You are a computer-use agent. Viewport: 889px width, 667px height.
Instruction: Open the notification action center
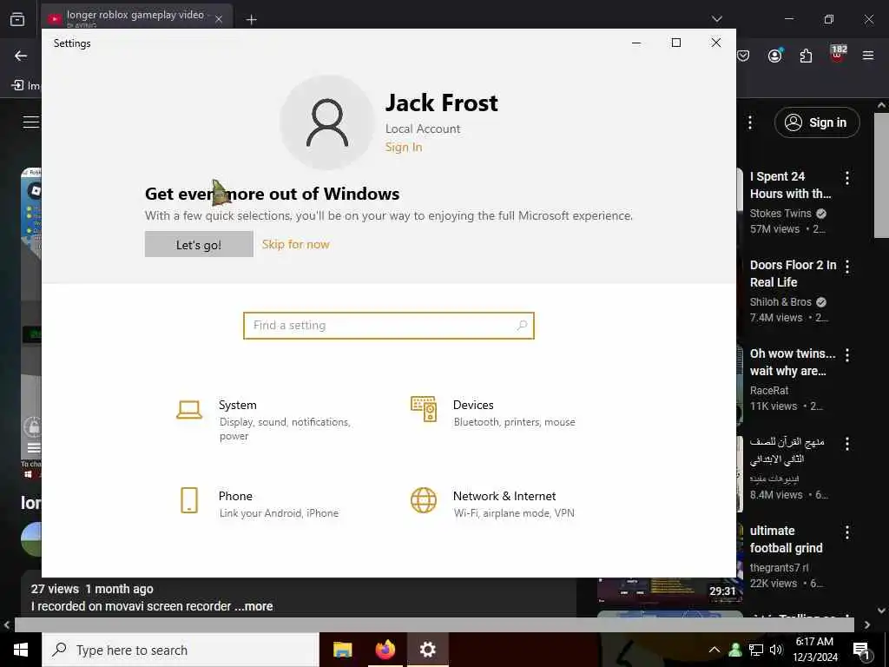[861, 650]
